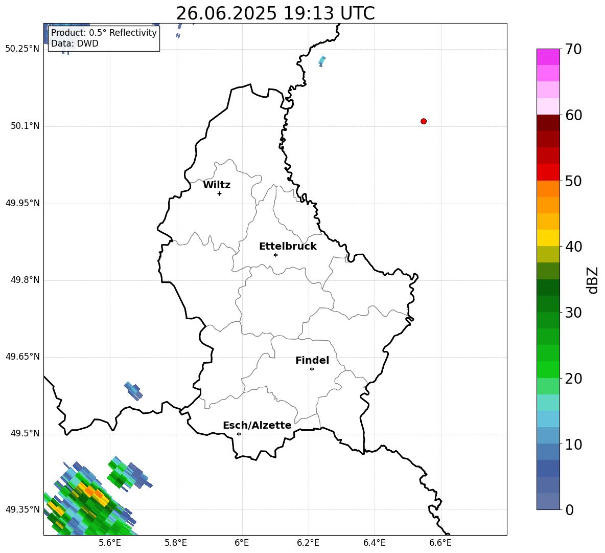Click the Findel city label
The width and height of the screenshot is (605, 553).
312,360
